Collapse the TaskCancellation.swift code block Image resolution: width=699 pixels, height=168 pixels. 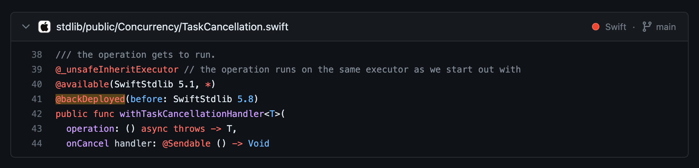(26, 27)
